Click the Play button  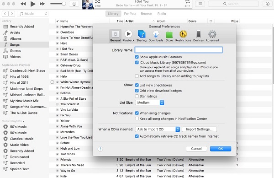pyautogui.click(x=33, y=4)
